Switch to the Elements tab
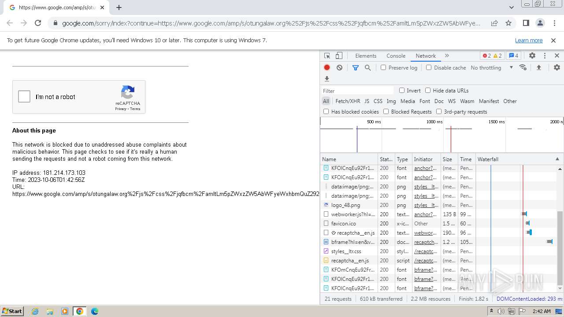Viewport: 564px width, 317px height. pyautogui.click(x=366, y=56)
